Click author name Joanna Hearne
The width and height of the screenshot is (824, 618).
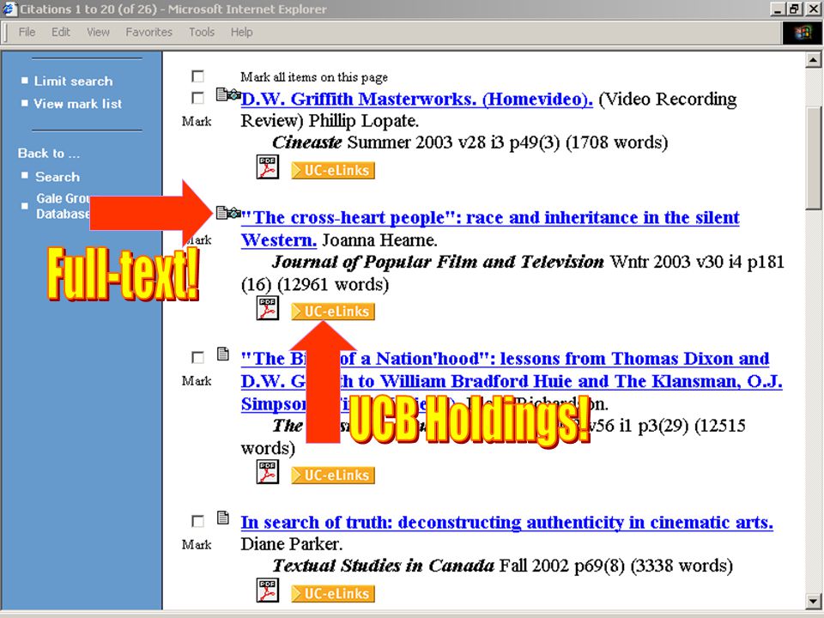(x=379, y=240)
